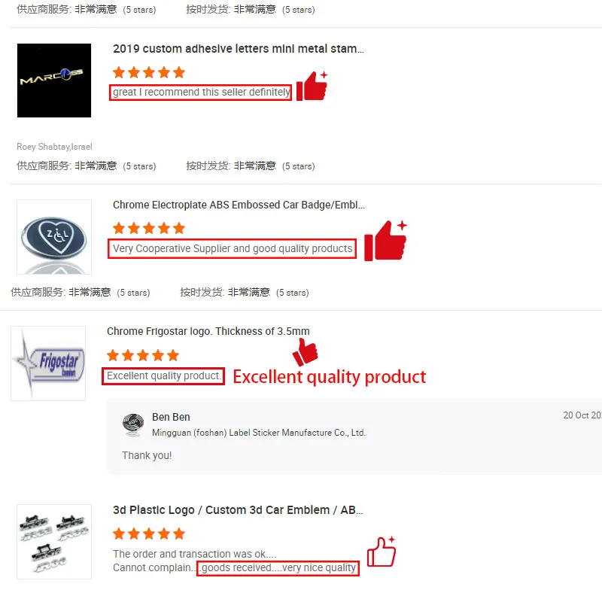Click the thumbs-up icon beside the Marcoss review
Screen dimensions: 602x602
coord(312,86)
